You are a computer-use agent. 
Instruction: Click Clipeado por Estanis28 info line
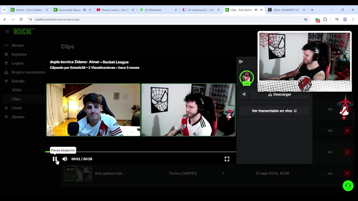(x=95, y=68)
